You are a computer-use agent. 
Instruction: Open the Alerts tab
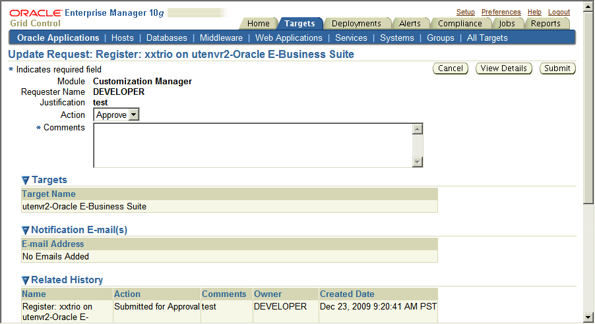[x=410, y=24]
